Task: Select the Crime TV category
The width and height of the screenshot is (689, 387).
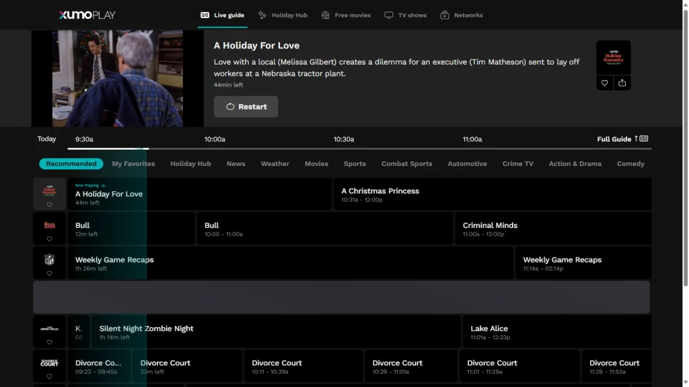Action: point(518,164)
